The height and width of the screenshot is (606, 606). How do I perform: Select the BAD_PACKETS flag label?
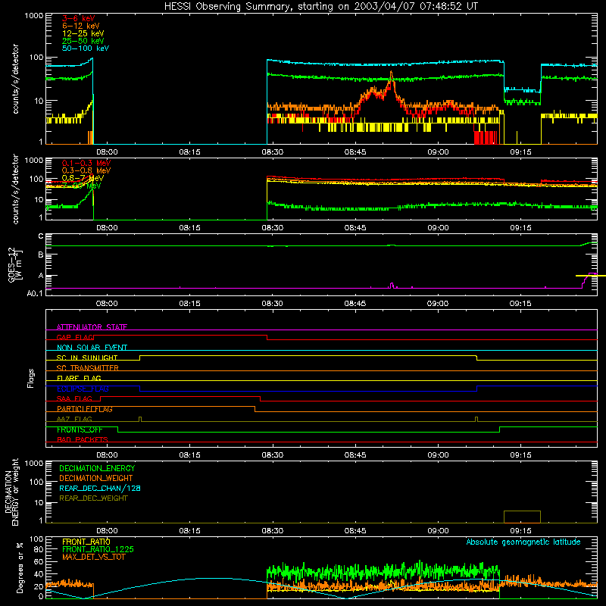83,439
